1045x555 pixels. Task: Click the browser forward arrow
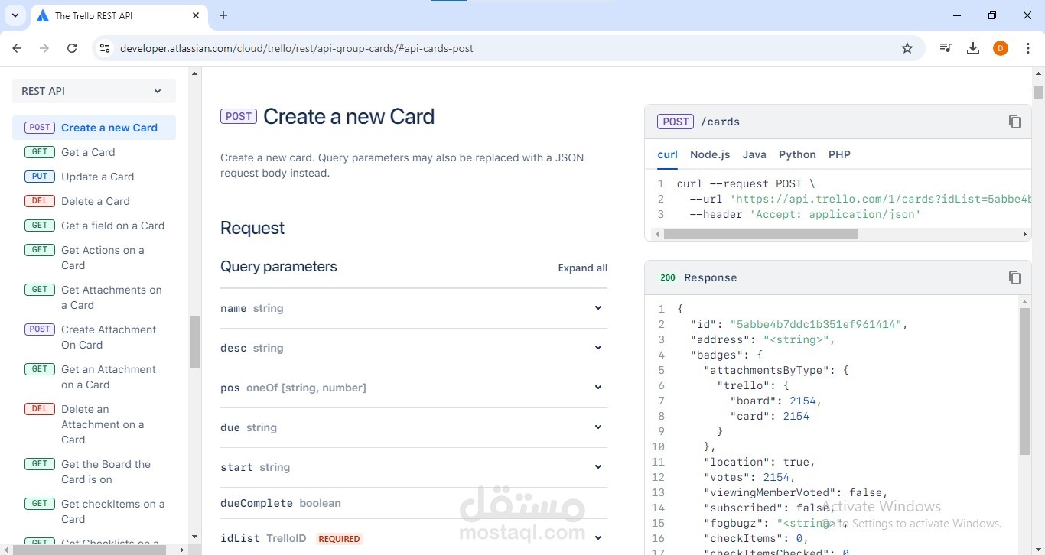(x=44, y=48)
